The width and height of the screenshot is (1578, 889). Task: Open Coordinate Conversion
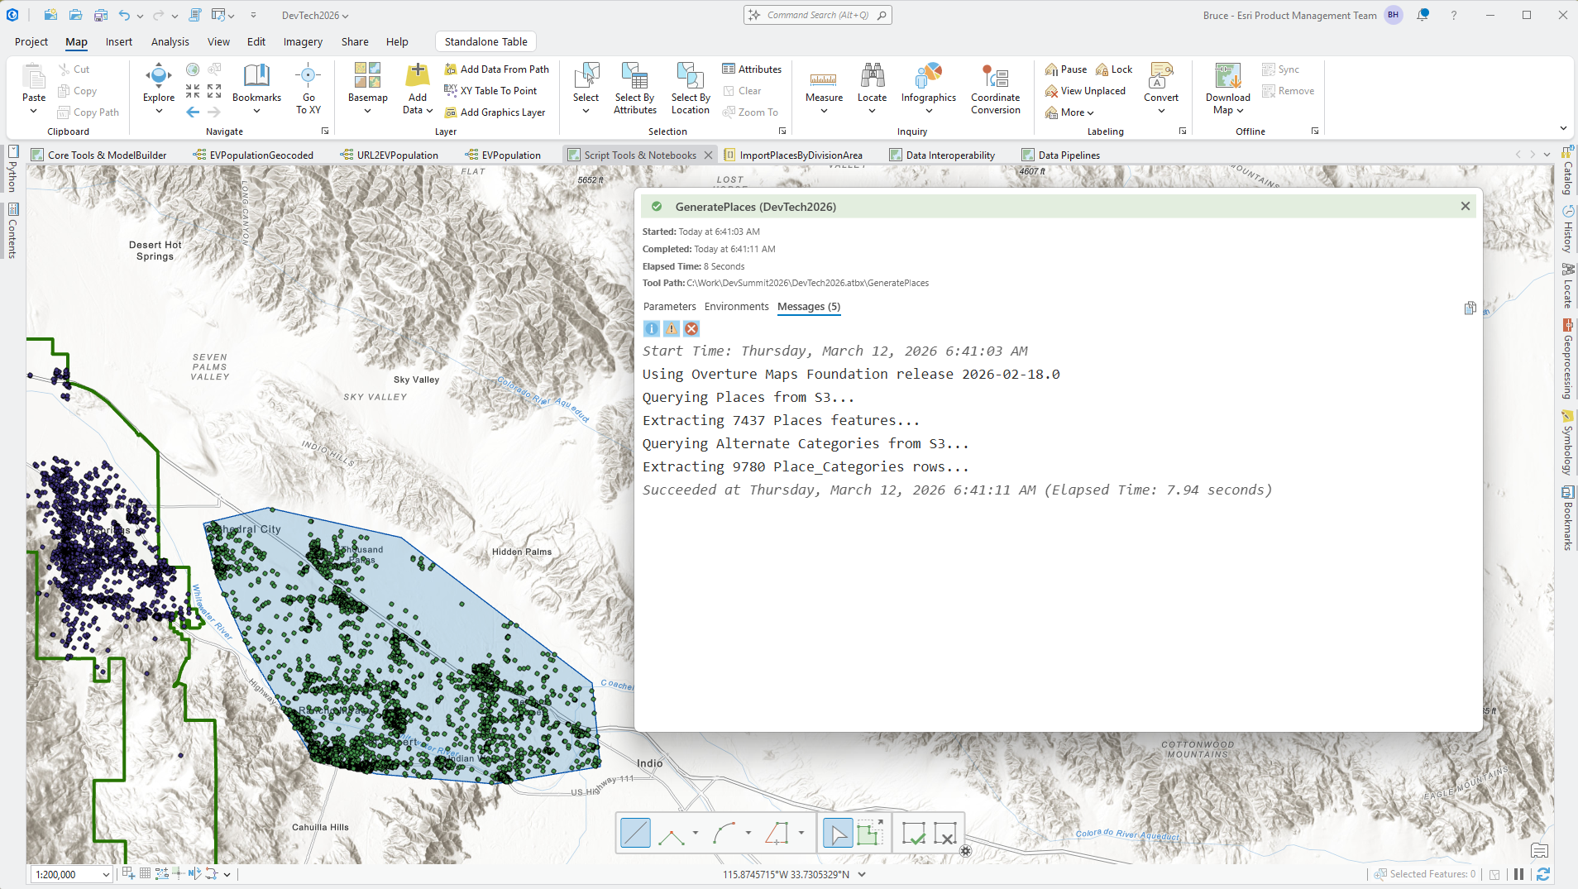(x=996, y=88)
